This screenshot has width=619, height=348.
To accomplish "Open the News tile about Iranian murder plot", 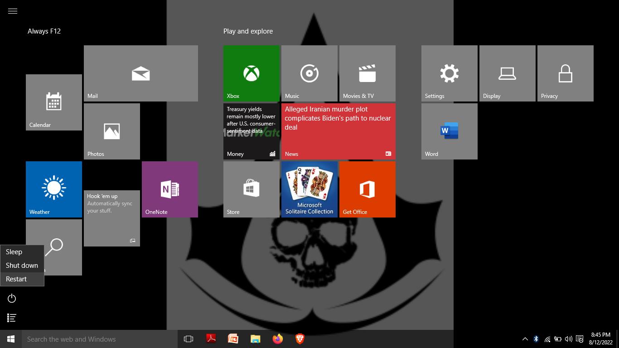I will point(339,131).
